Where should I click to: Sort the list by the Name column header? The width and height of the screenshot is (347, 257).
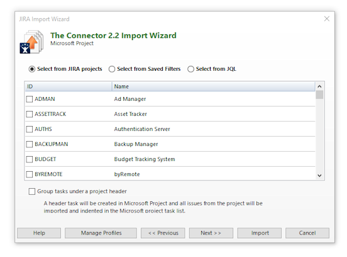click(214, 87)
